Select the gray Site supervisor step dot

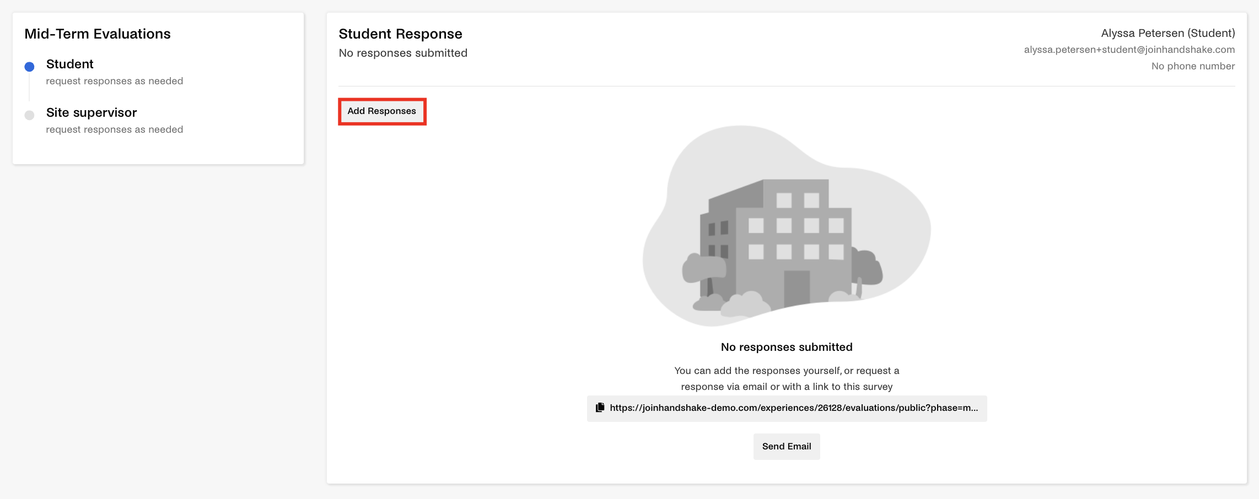point(30,115)
